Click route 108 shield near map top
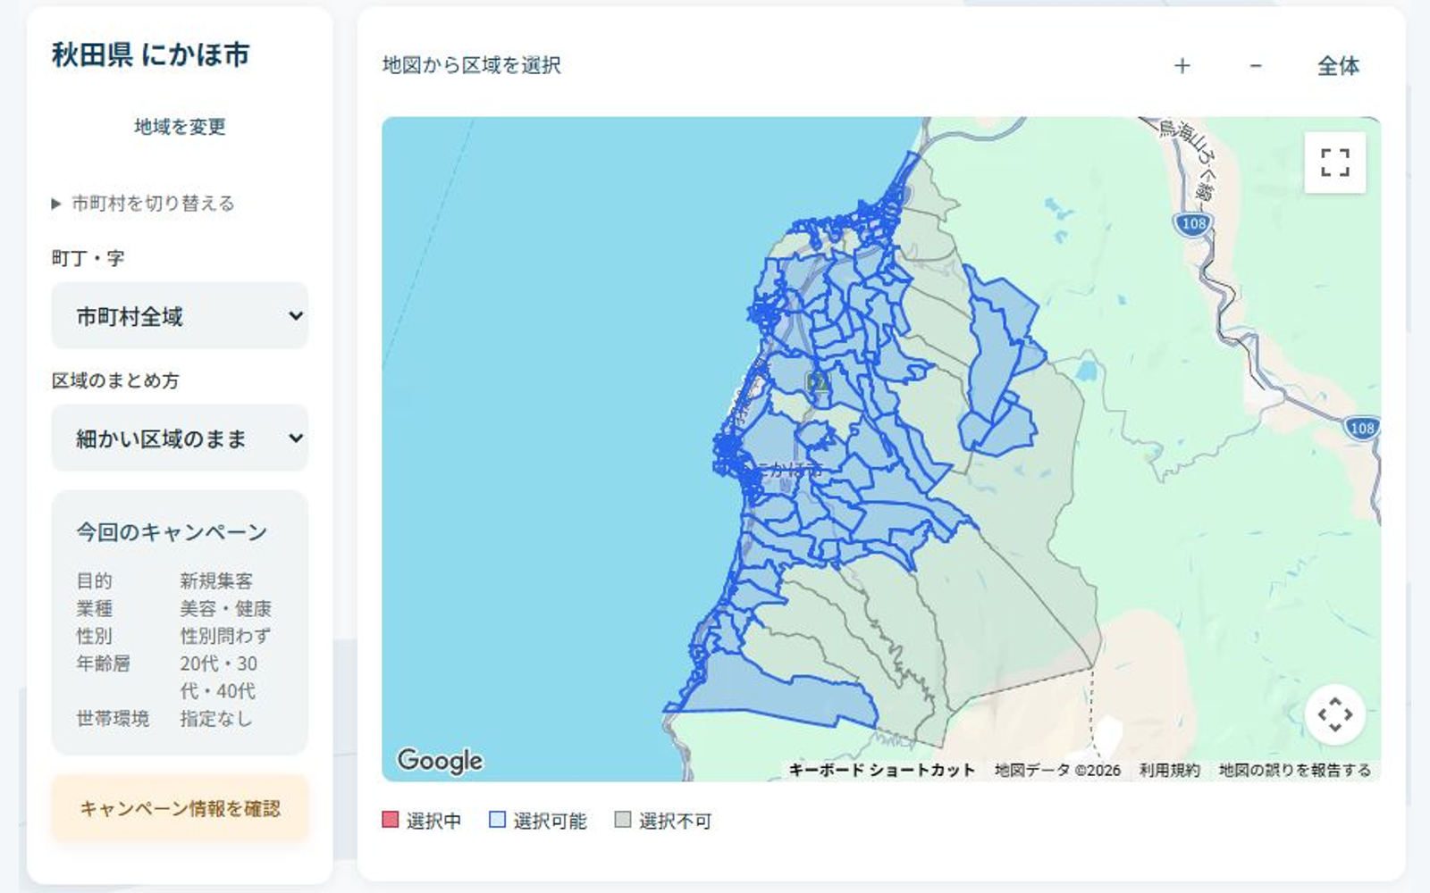1430x893 pixels. (x=1193, y=224)
